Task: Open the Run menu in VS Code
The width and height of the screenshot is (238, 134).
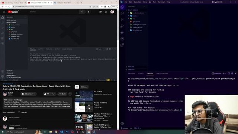Action: (155, 2)
